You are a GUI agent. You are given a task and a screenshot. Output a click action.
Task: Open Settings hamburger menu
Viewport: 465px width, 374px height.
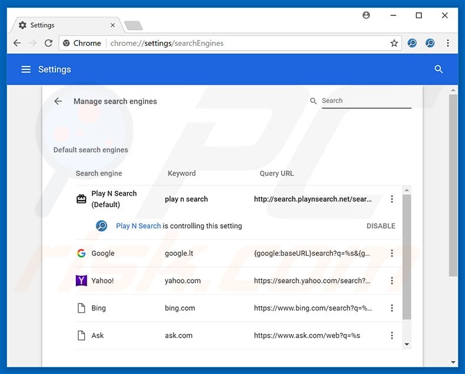[x=26, y=69]
